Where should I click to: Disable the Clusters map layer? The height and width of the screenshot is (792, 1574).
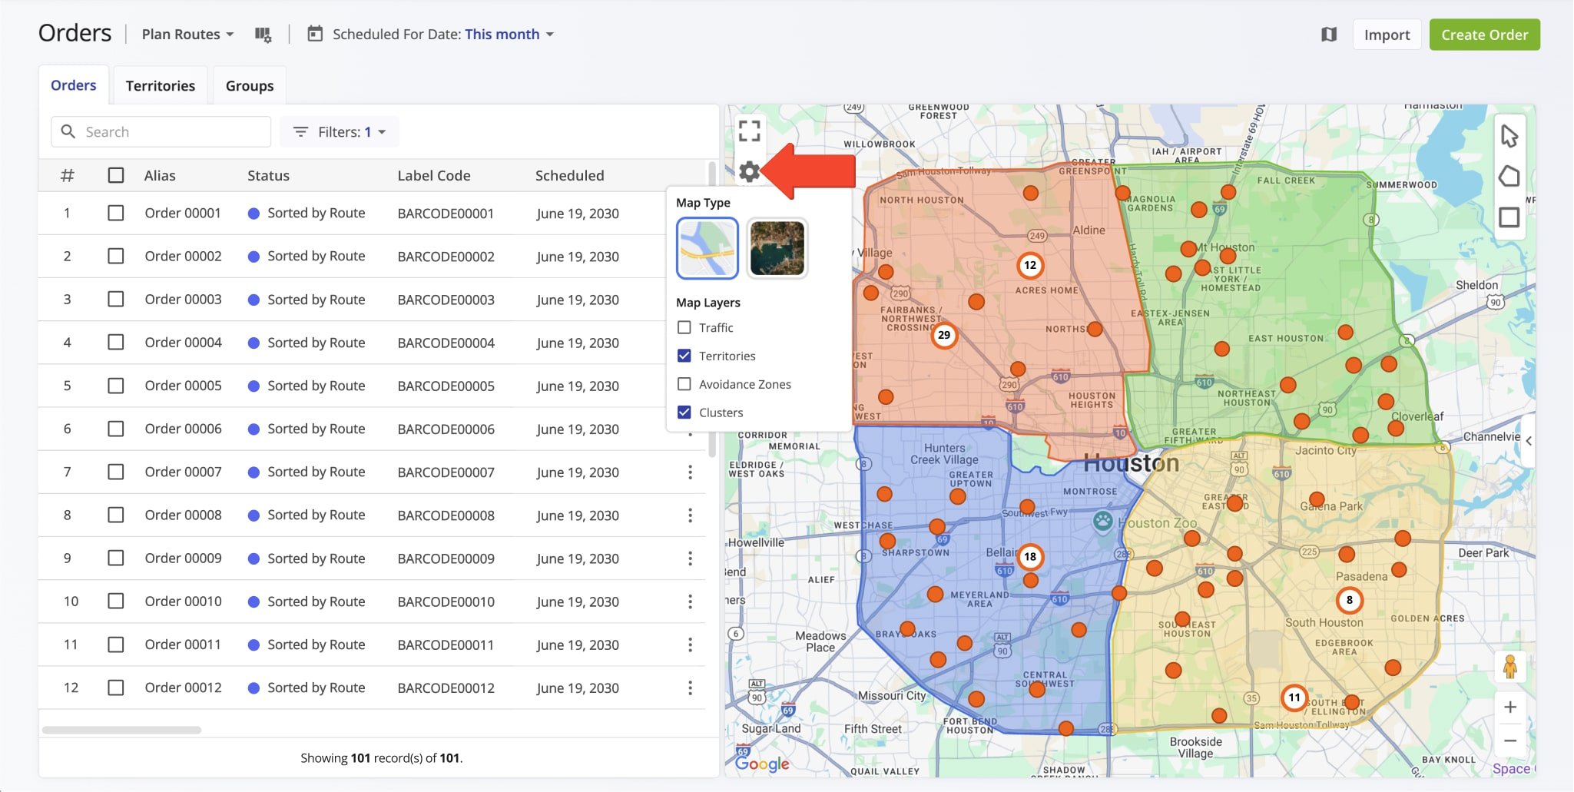(684, 413)
